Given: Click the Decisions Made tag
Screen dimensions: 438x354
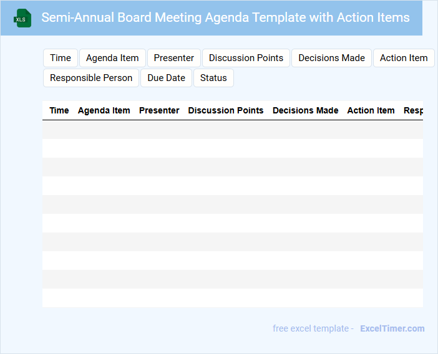Looking at the screenshot, I should coord(331,58).
